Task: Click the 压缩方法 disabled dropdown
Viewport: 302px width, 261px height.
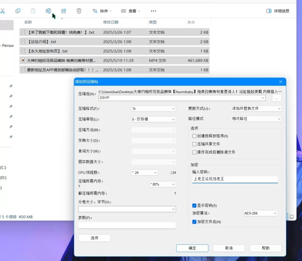Action: (x=153, y=130)
